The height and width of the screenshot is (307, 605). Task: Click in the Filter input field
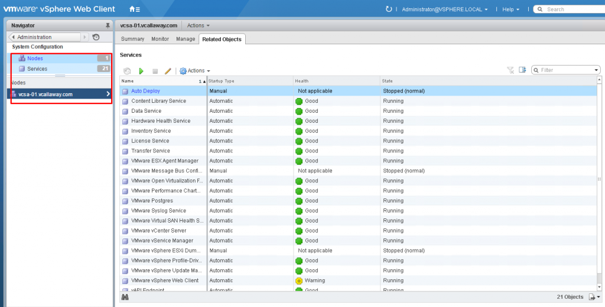[565, 70]
